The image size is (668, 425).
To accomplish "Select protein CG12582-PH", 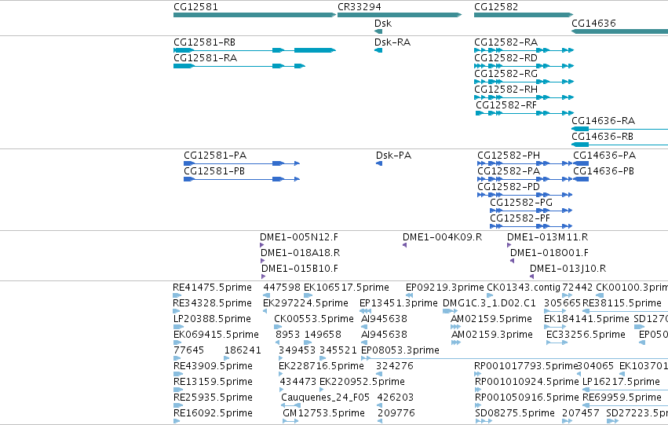I will point(509,156).
